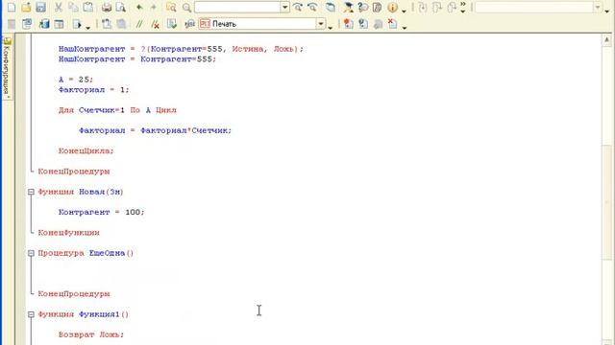Screen dimensions: 615x345
Task: Go to next bookmark page icon
Action: 363,24
